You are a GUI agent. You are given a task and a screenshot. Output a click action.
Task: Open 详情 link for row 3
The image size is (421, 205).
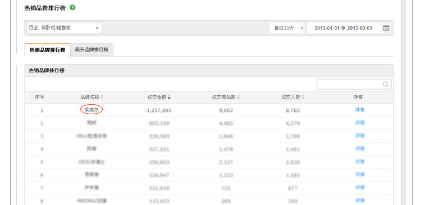point(360,136)
